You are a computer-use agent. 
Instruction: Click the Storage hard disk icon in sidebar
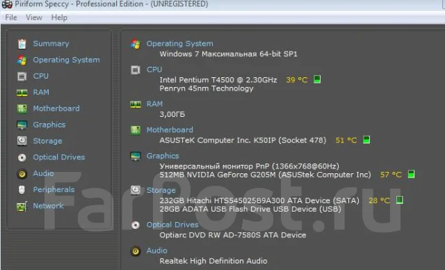(x=22, y=141)
